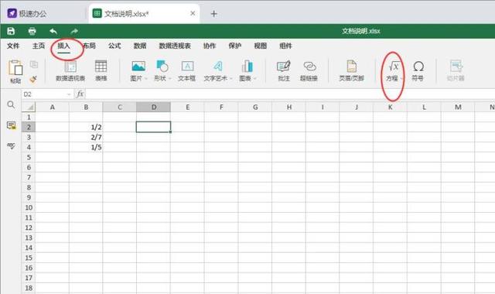Image resolution: width=495 pixels, height=294 pixels.
Task: Select row 12 header
Action: coord(29,227)
